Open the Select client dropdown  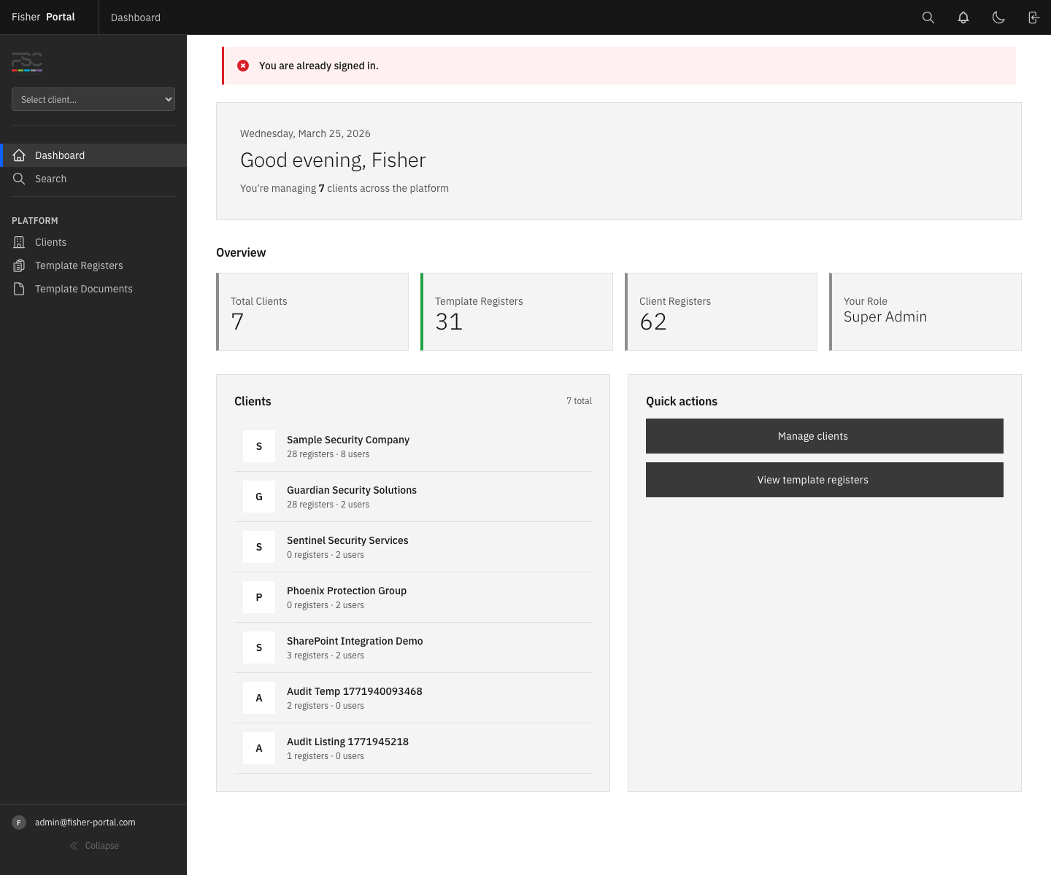click(93, 99)
